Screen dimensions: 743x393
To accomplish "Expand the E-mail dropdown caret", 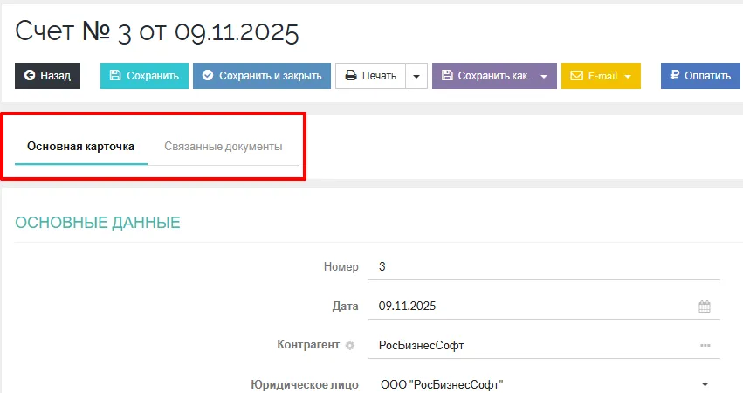I will (627, 76).
